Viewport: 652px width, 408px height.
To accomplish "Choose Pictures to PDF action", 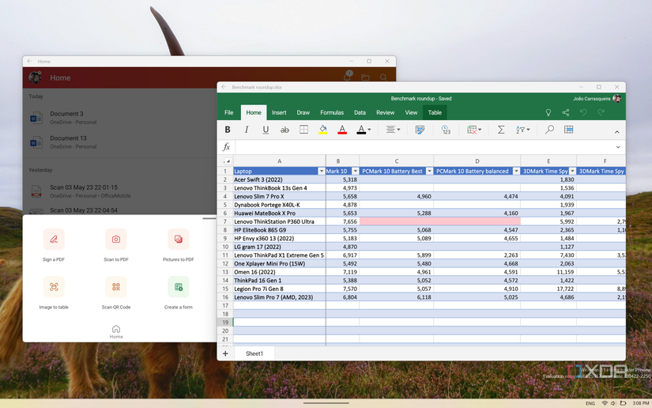I will (179, 245).
